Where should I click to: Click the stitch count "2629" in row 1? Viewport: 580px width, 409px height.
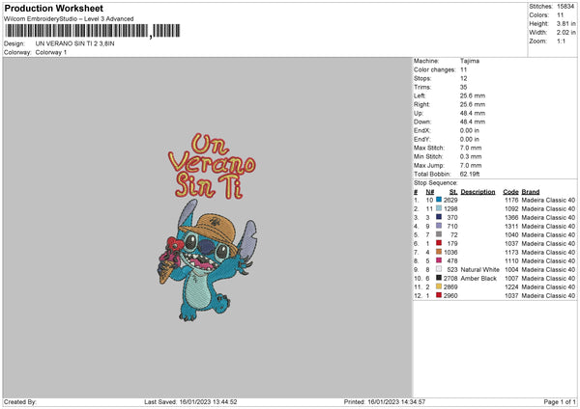(450, 200)
